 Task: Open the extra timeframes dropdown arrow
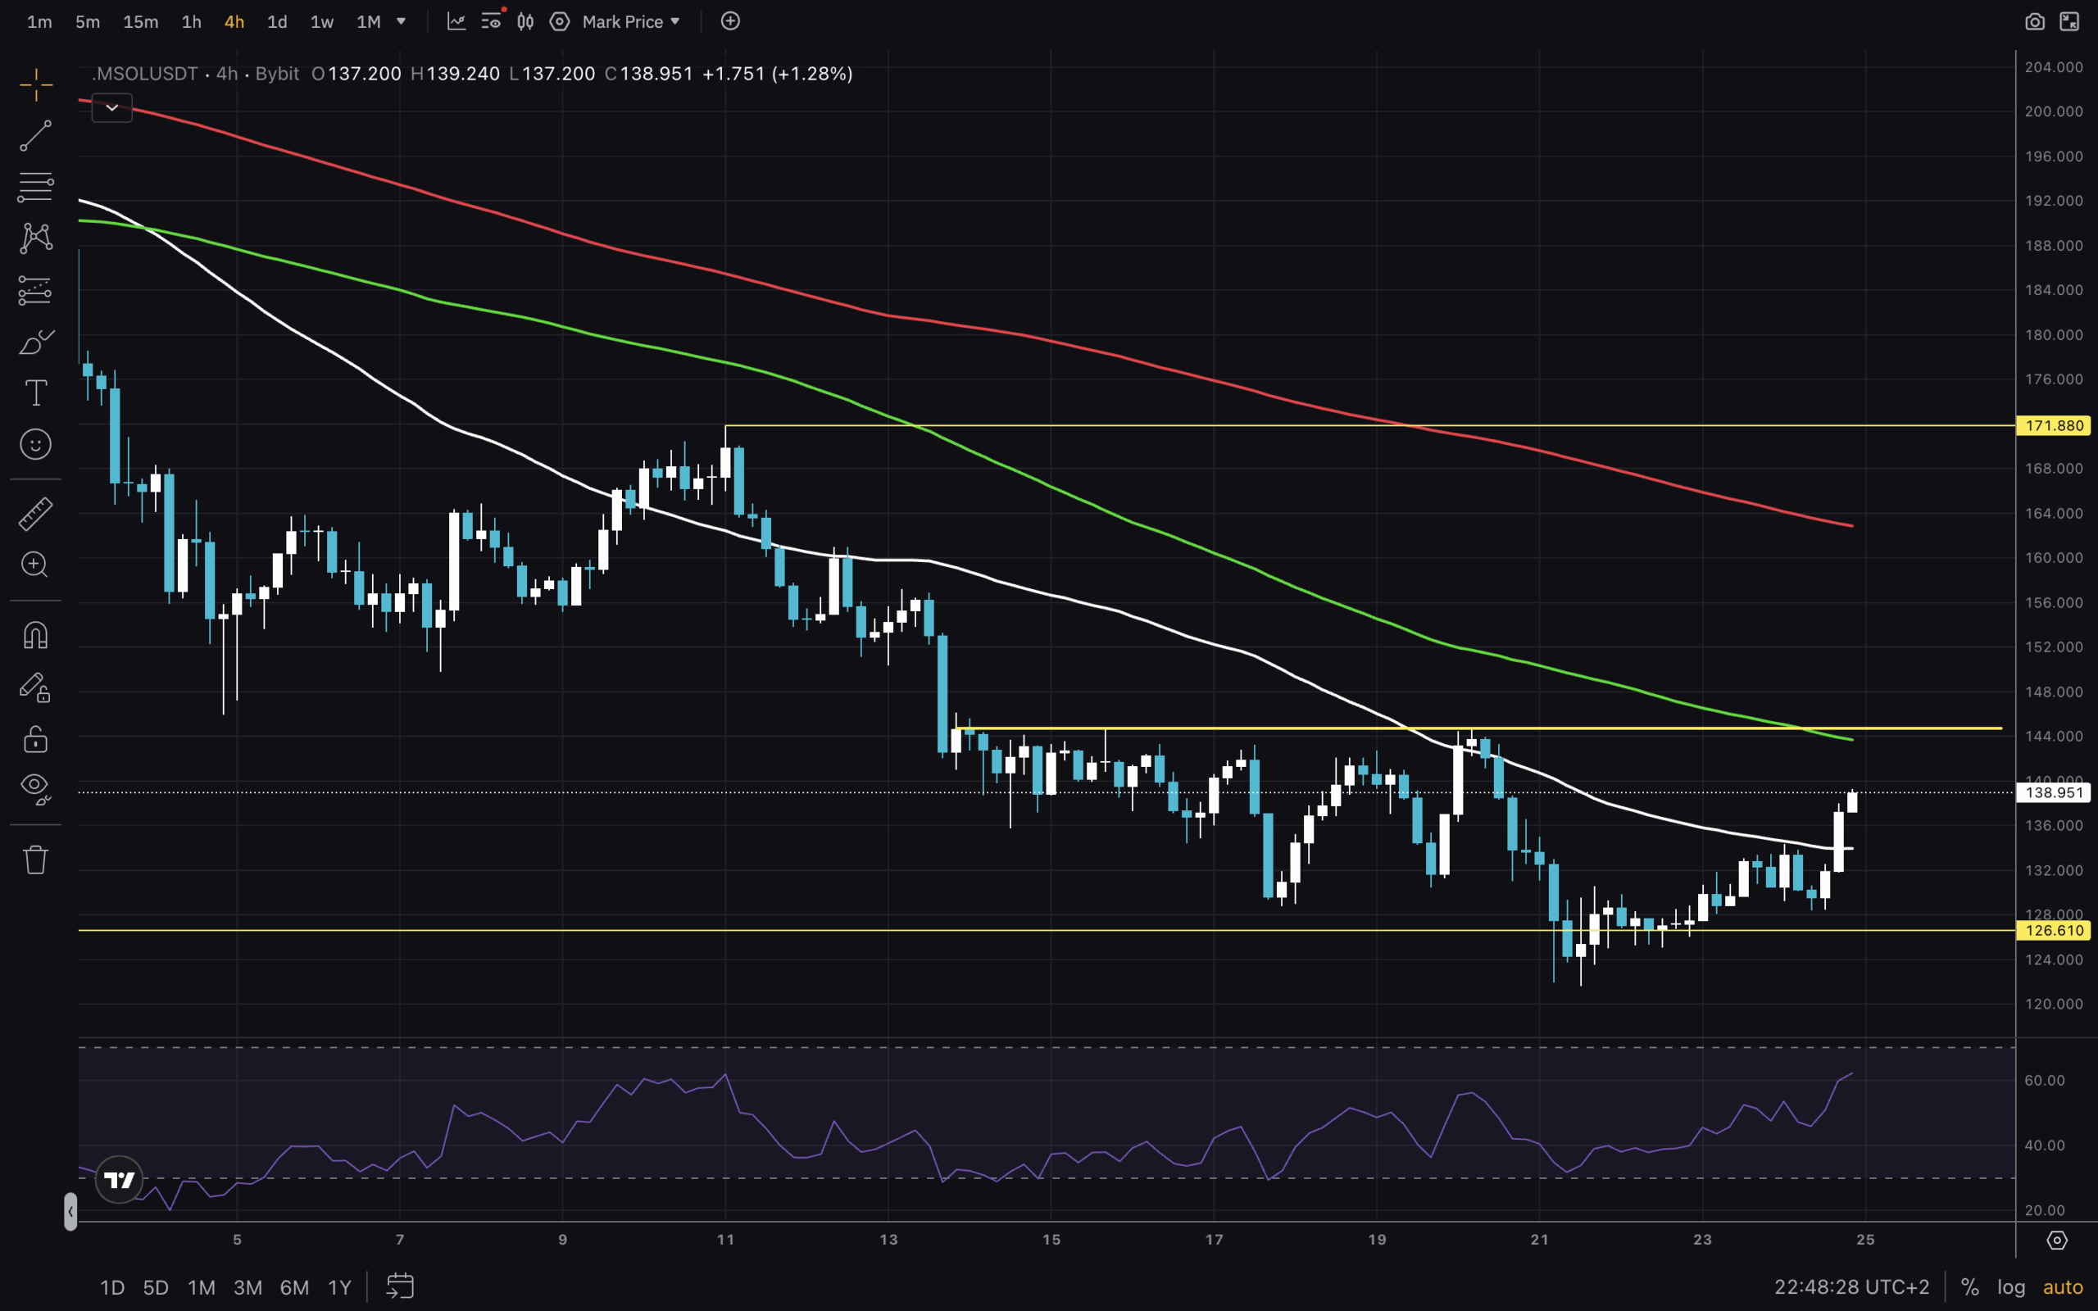pos(401,21)
